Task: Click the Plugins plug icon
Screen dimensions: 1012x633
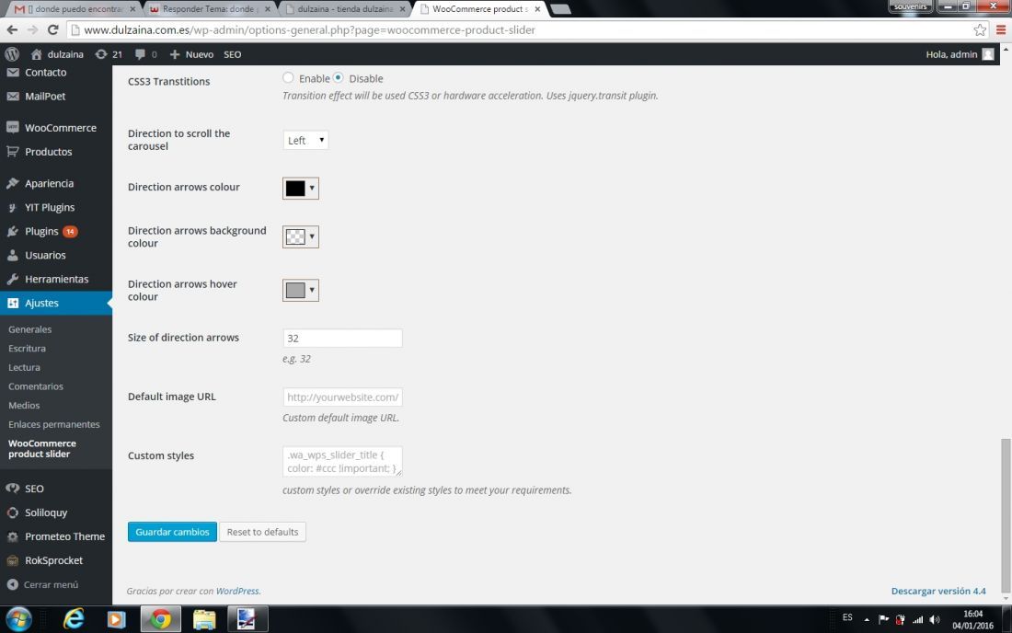Action: click(x=12, y=231)
